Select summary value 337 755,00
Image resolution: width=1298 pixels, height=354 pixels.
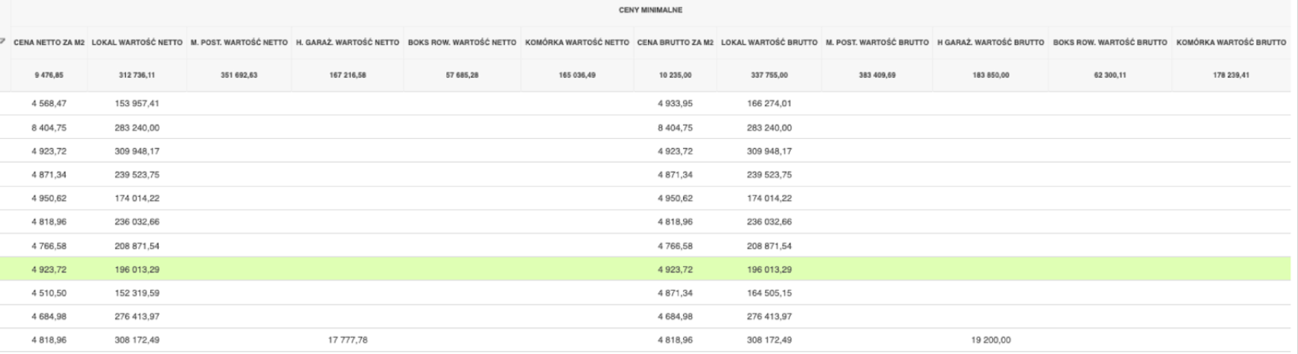tap(769, 76)
